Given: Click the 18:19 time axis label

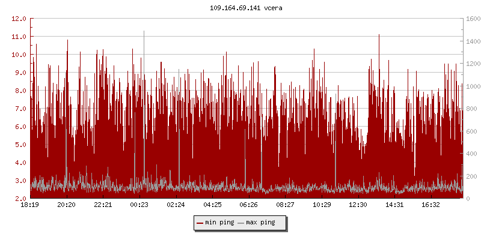Looking at the screenshot, I should (x=30, y=205).
